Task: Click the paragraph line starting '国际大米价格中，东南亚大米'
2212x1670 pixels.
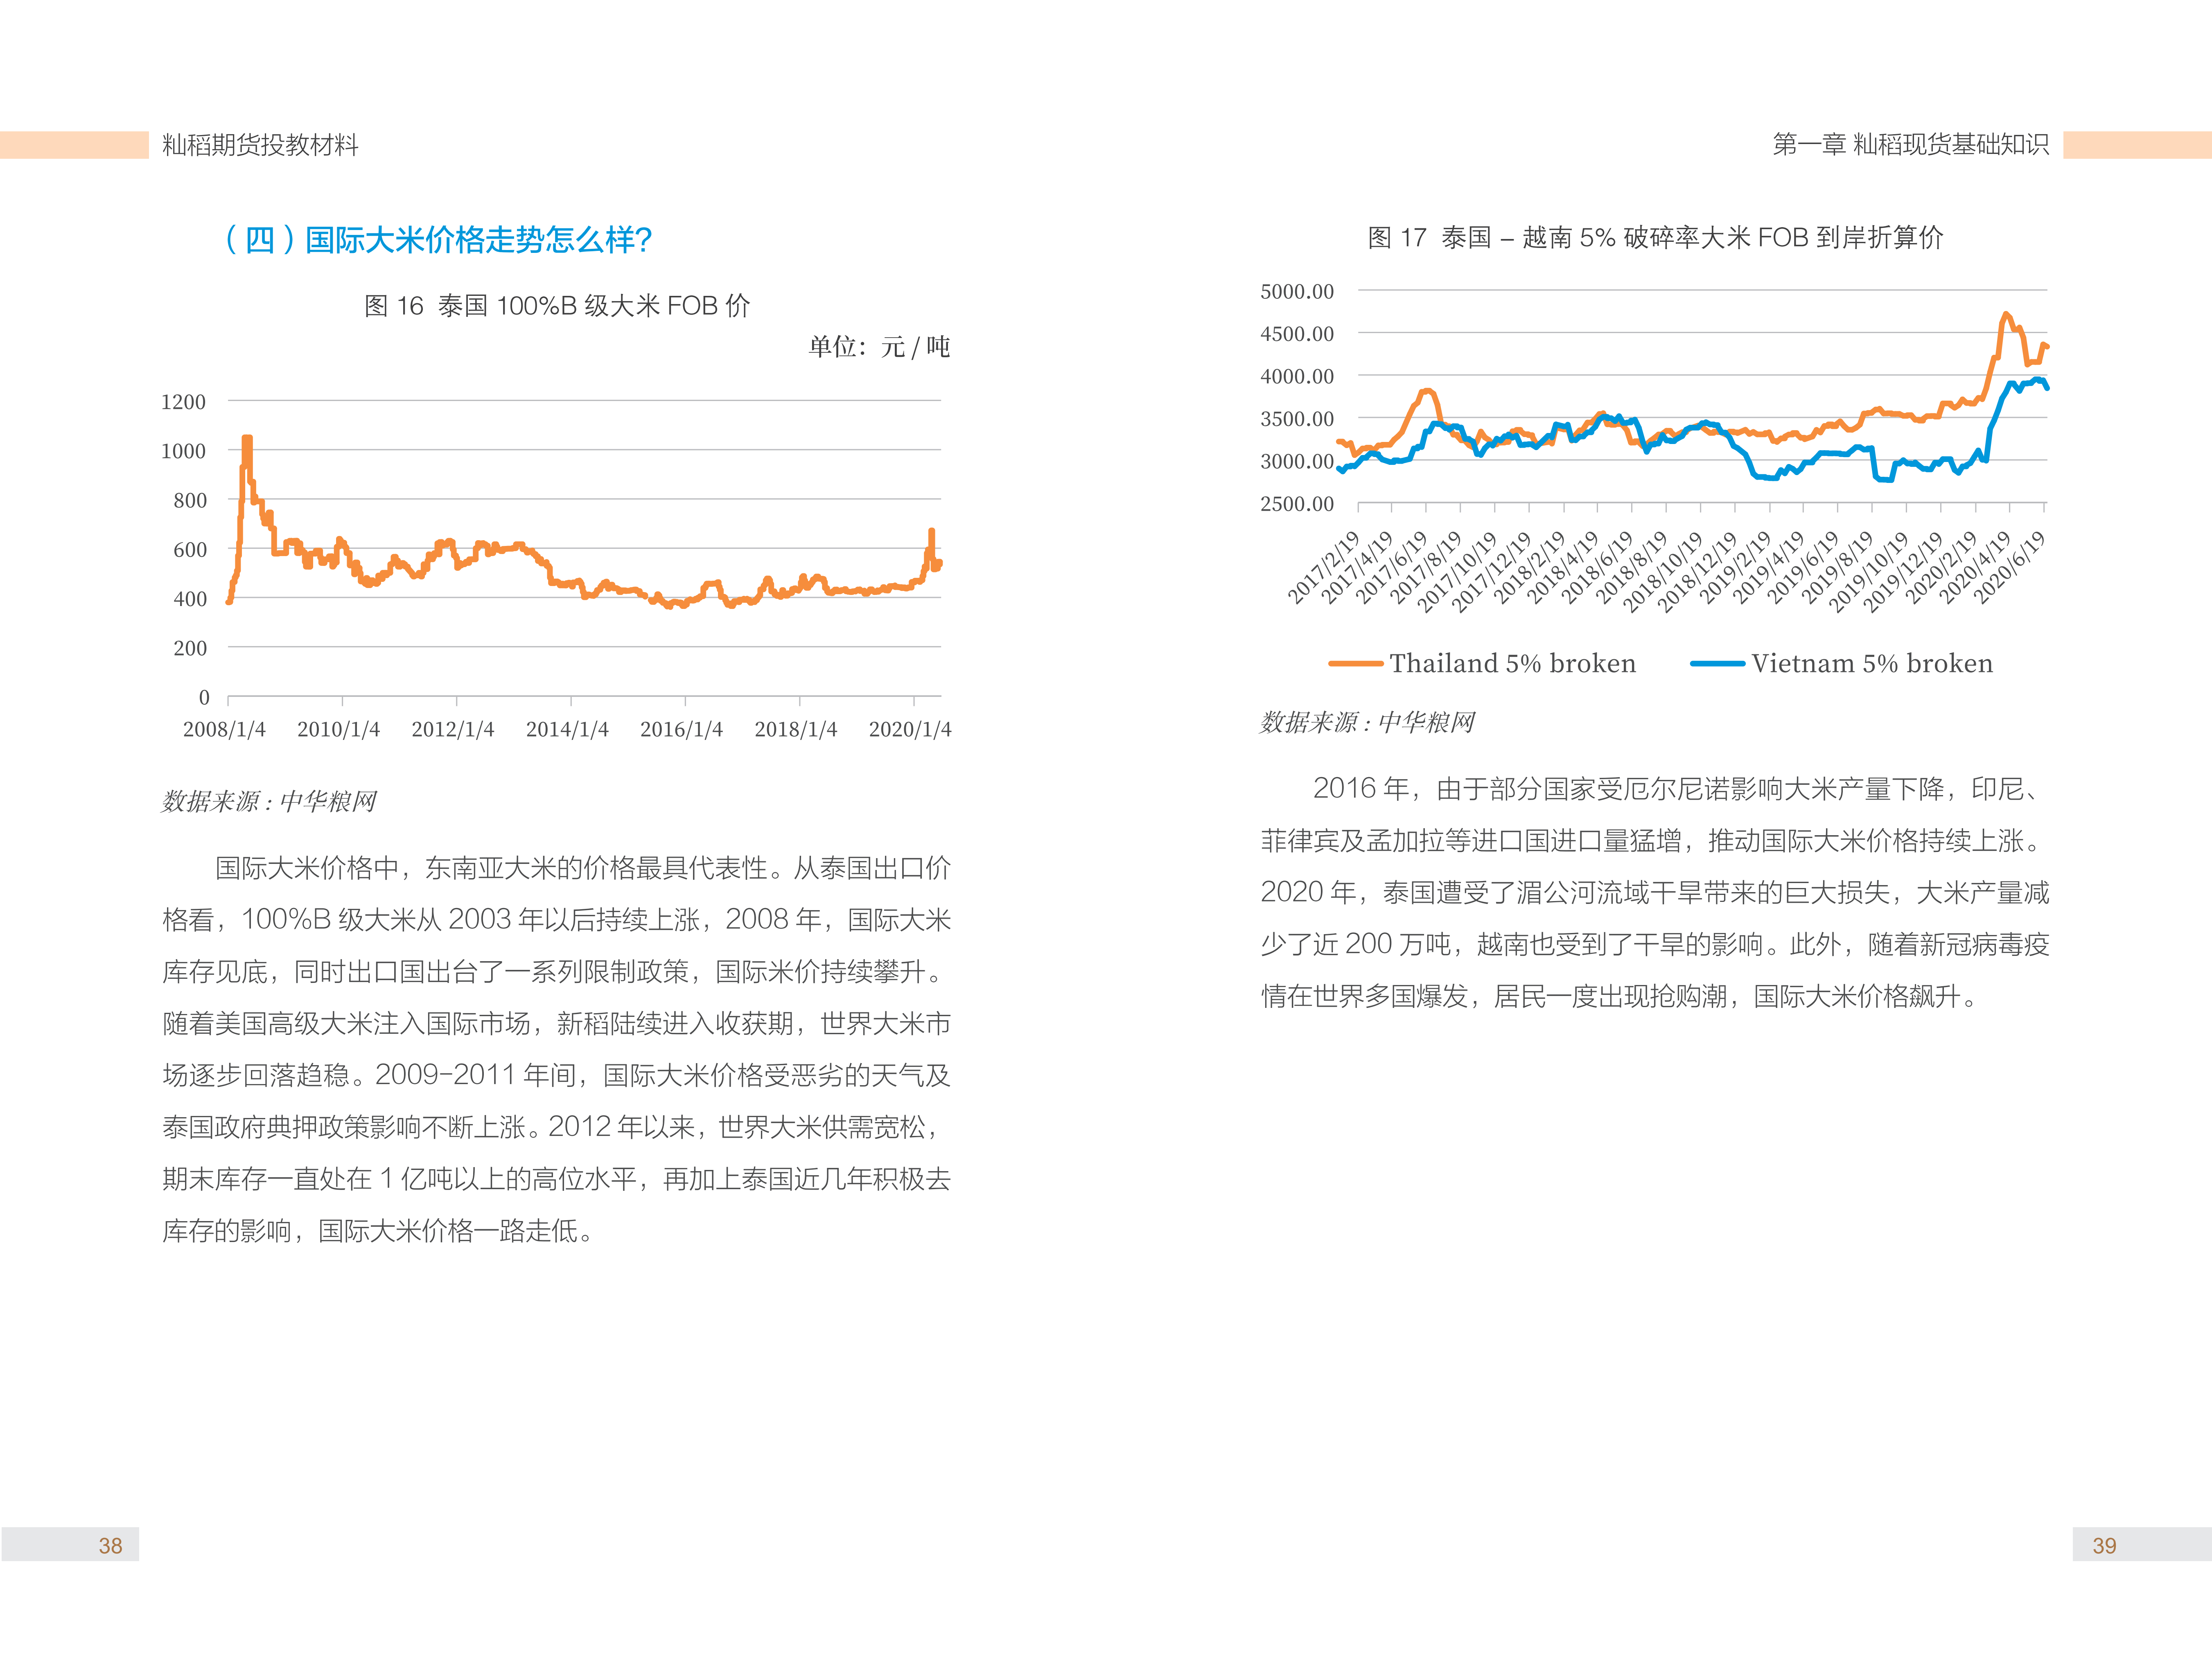Action: tap(583, 868)
